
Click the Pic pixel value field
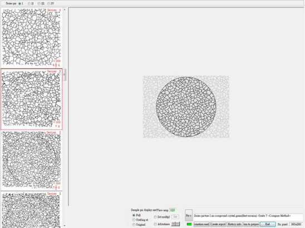point(296,224)
